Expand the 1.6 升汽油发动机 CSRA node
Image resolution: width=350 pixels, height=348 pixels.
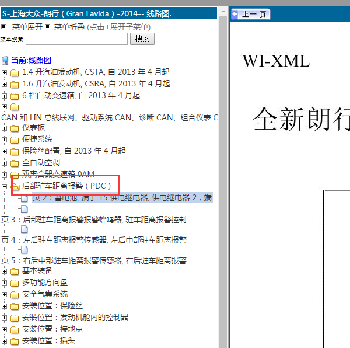(4, 84)
